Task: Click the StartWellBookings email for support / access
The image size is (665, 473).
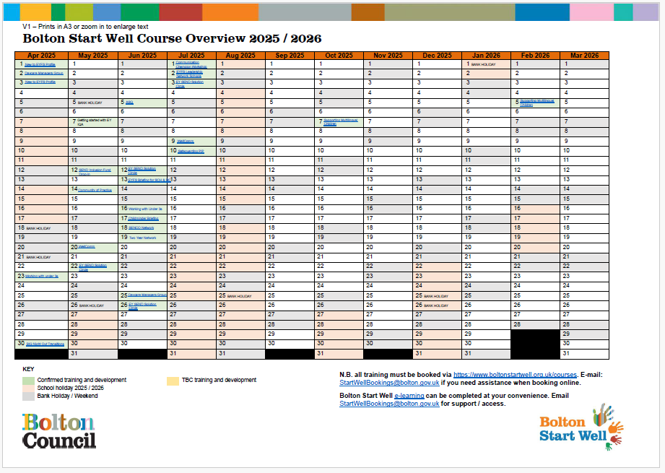Action: coord(389,404)
